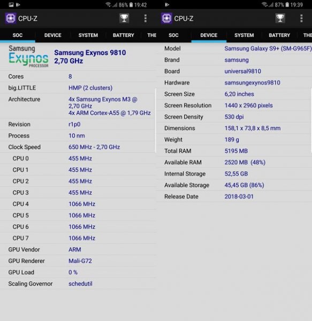Tap Screen Size value '6,20 inches'
312x321 pixels.
pos(239,94)
